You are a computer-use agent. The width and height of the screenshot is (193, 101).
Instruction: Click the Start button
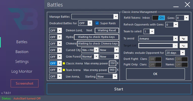[x=119, y=89]
